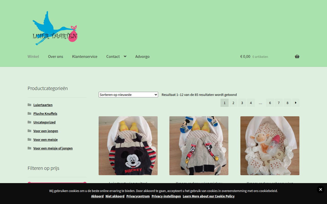Close the cookie banner with X
Viewport: 327px width, 204px height.
321,189
